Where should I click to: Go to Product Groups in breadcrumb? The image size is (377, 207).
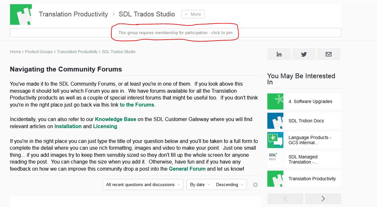click(x=39, y=52)
